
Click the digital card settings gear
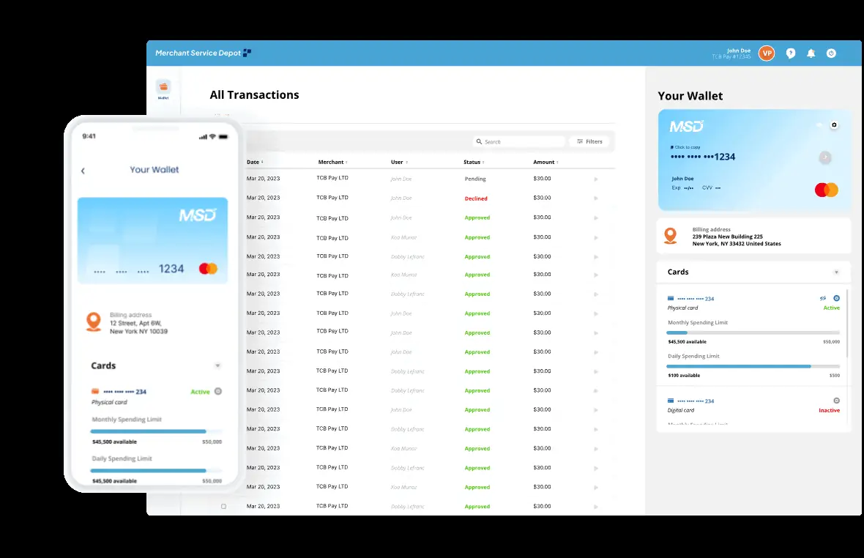pyautogui.click(x=837, y=401)
